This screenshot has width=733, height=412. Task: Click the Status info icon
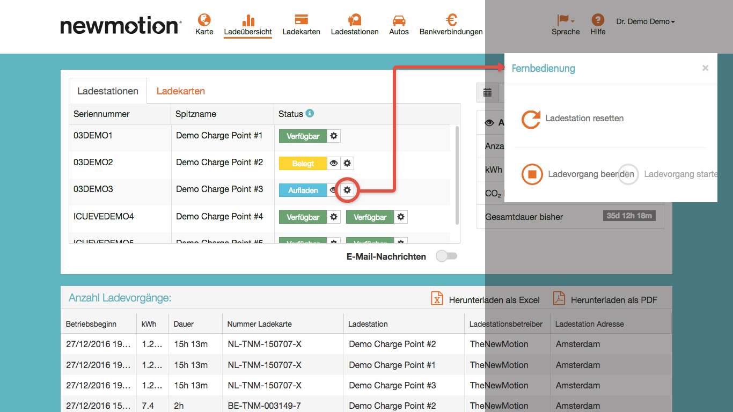click(x=310, y=113)
